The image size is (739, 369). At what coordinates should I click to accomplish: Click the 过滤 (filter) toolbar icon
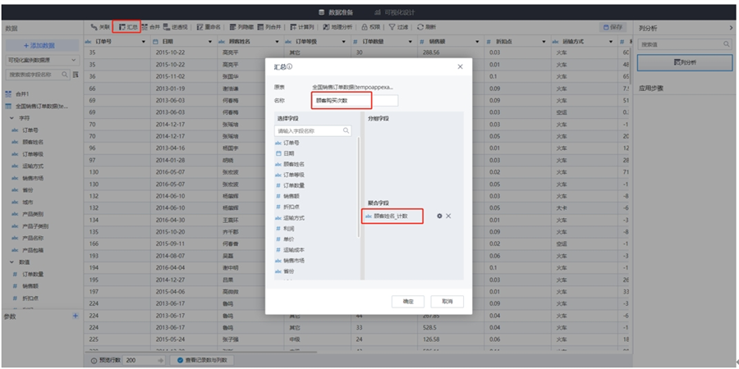coord(401,27)
